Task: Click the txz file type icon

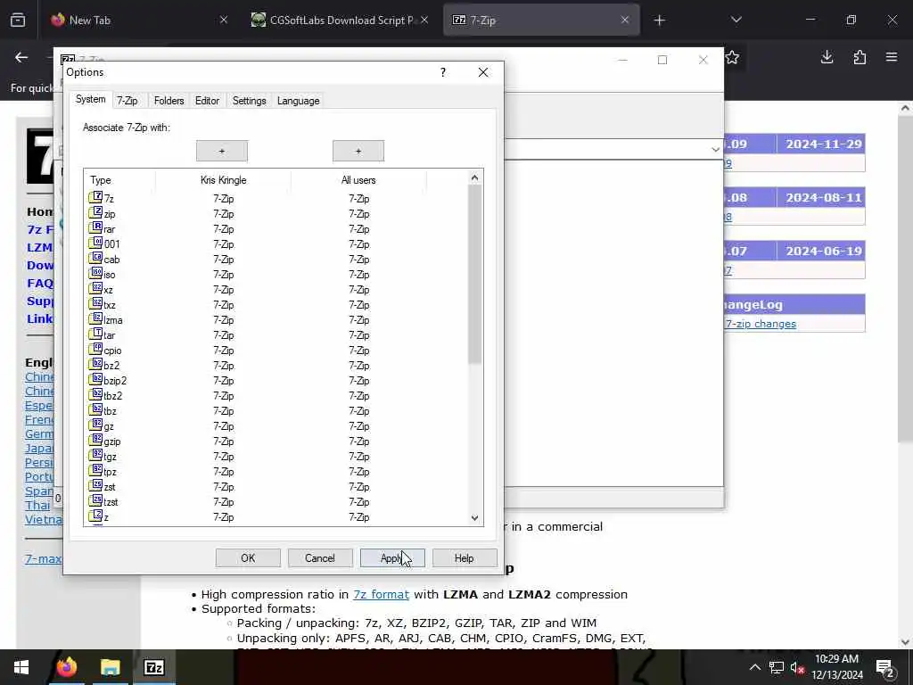Action: click(x=95, y=303)
